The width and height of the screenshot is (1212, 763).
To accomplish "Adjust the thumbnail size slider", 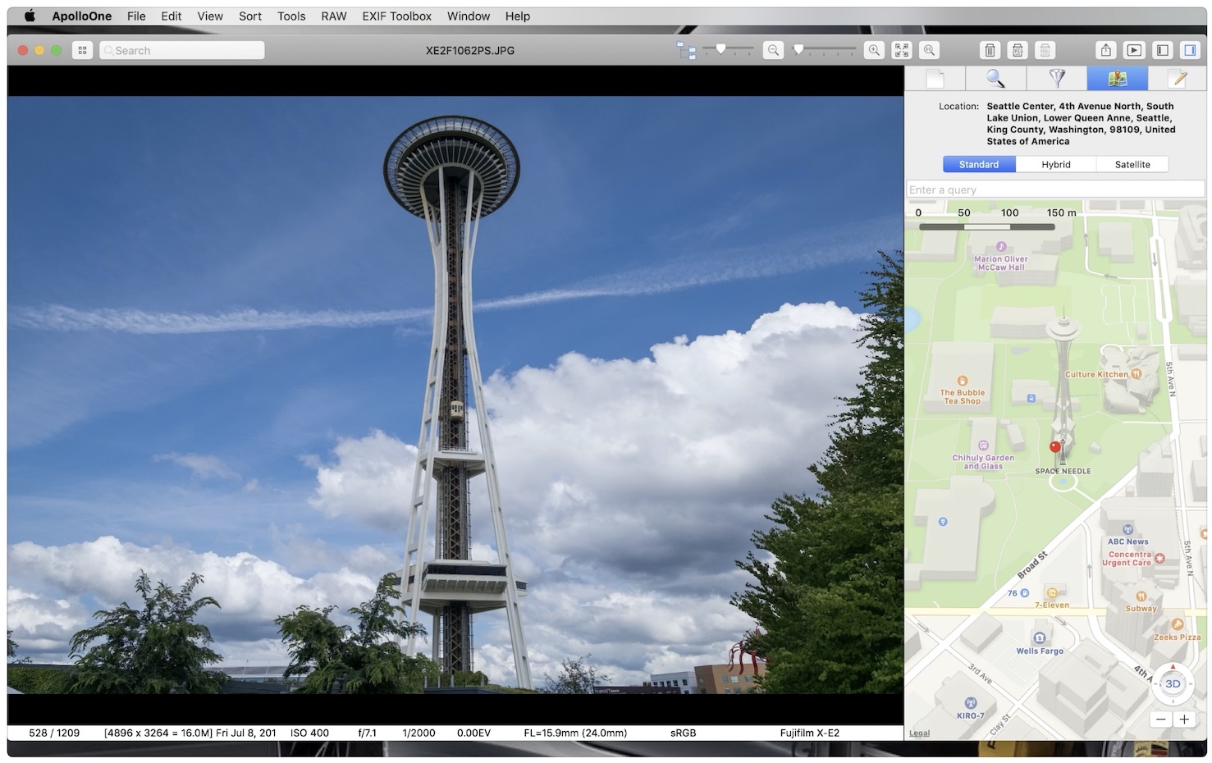I will pos(728,49).
